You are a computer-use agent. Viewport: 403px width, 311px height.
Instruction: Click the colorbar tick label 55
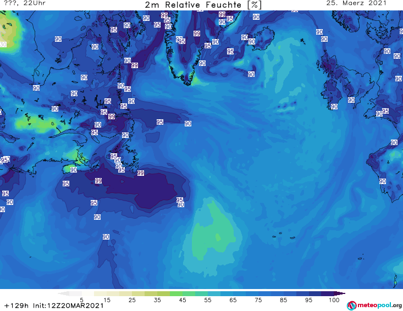click(x=208, y=300)
